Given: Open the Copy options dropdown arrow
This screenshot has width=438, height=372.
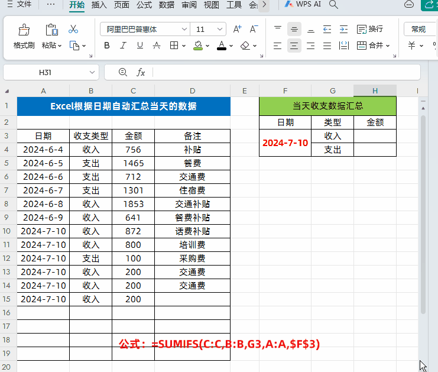Looking at the screenshot, I should tap(84, 46).
